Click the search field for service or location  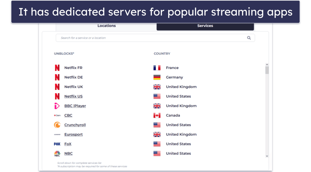(155, 38)
